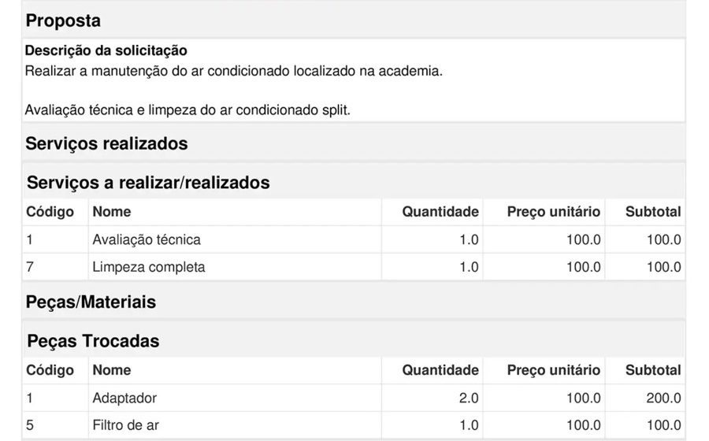Select the Adaptador part name
Viewport: 709px width, 441px height.
point(124,398)
